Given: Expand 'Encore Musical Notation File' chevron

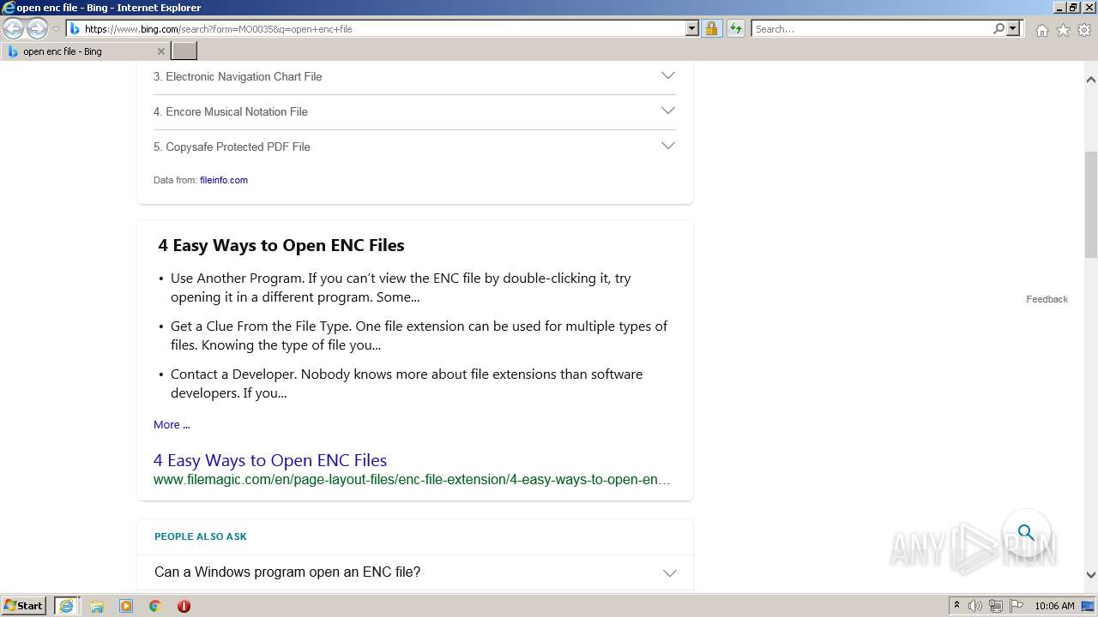Looking at the screenshot, I should tap(667, 111).
